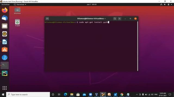Open the Terminal app menu dropdown
174x97 pixels.
pyautogui.click(x=20, y=5)
